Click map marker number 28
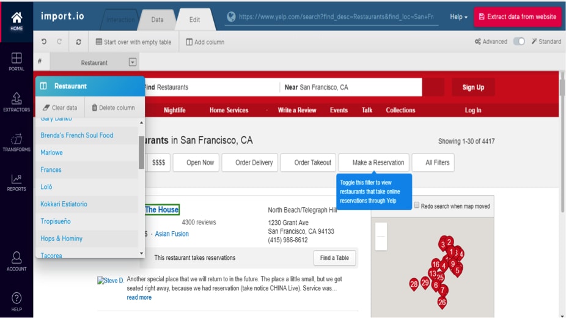The width and height of the screenshot is (566, 318). point(414,284)
